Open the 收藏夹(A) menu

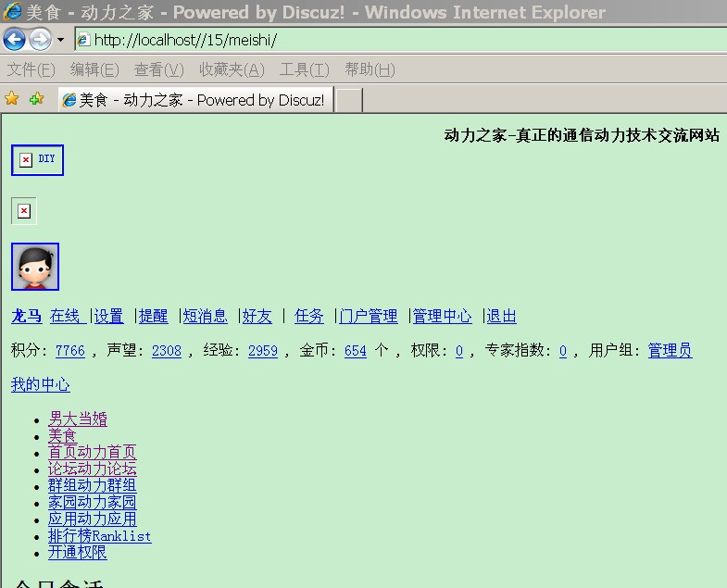click(x=232, y=69)
